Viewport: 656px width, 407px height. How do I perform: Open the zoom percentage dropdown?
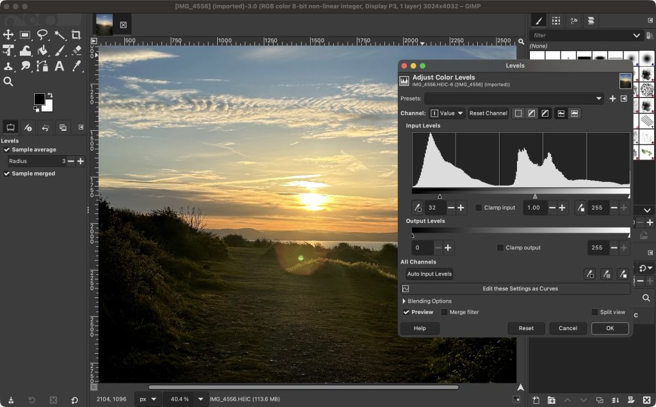pyautogui.click(x=201, y=399)
